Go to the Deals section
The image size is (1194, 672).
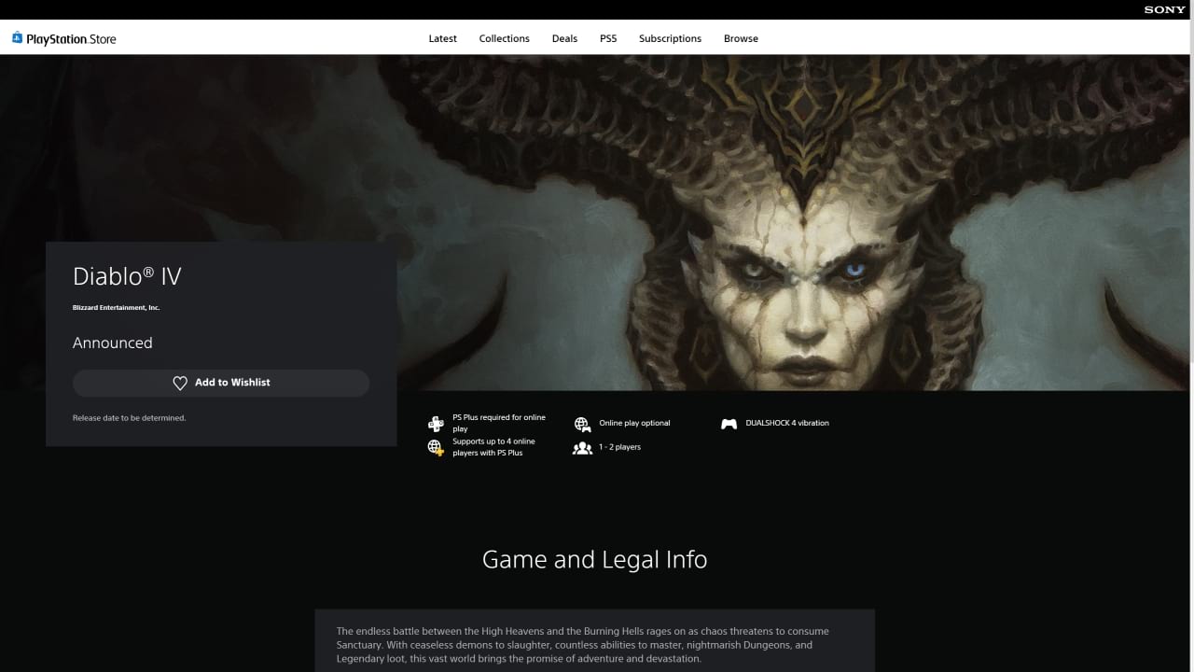564,38
